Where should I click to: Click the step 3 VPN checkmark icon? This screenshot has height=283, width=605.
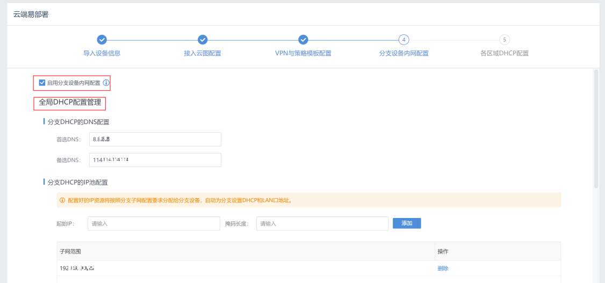coord(303,39)
